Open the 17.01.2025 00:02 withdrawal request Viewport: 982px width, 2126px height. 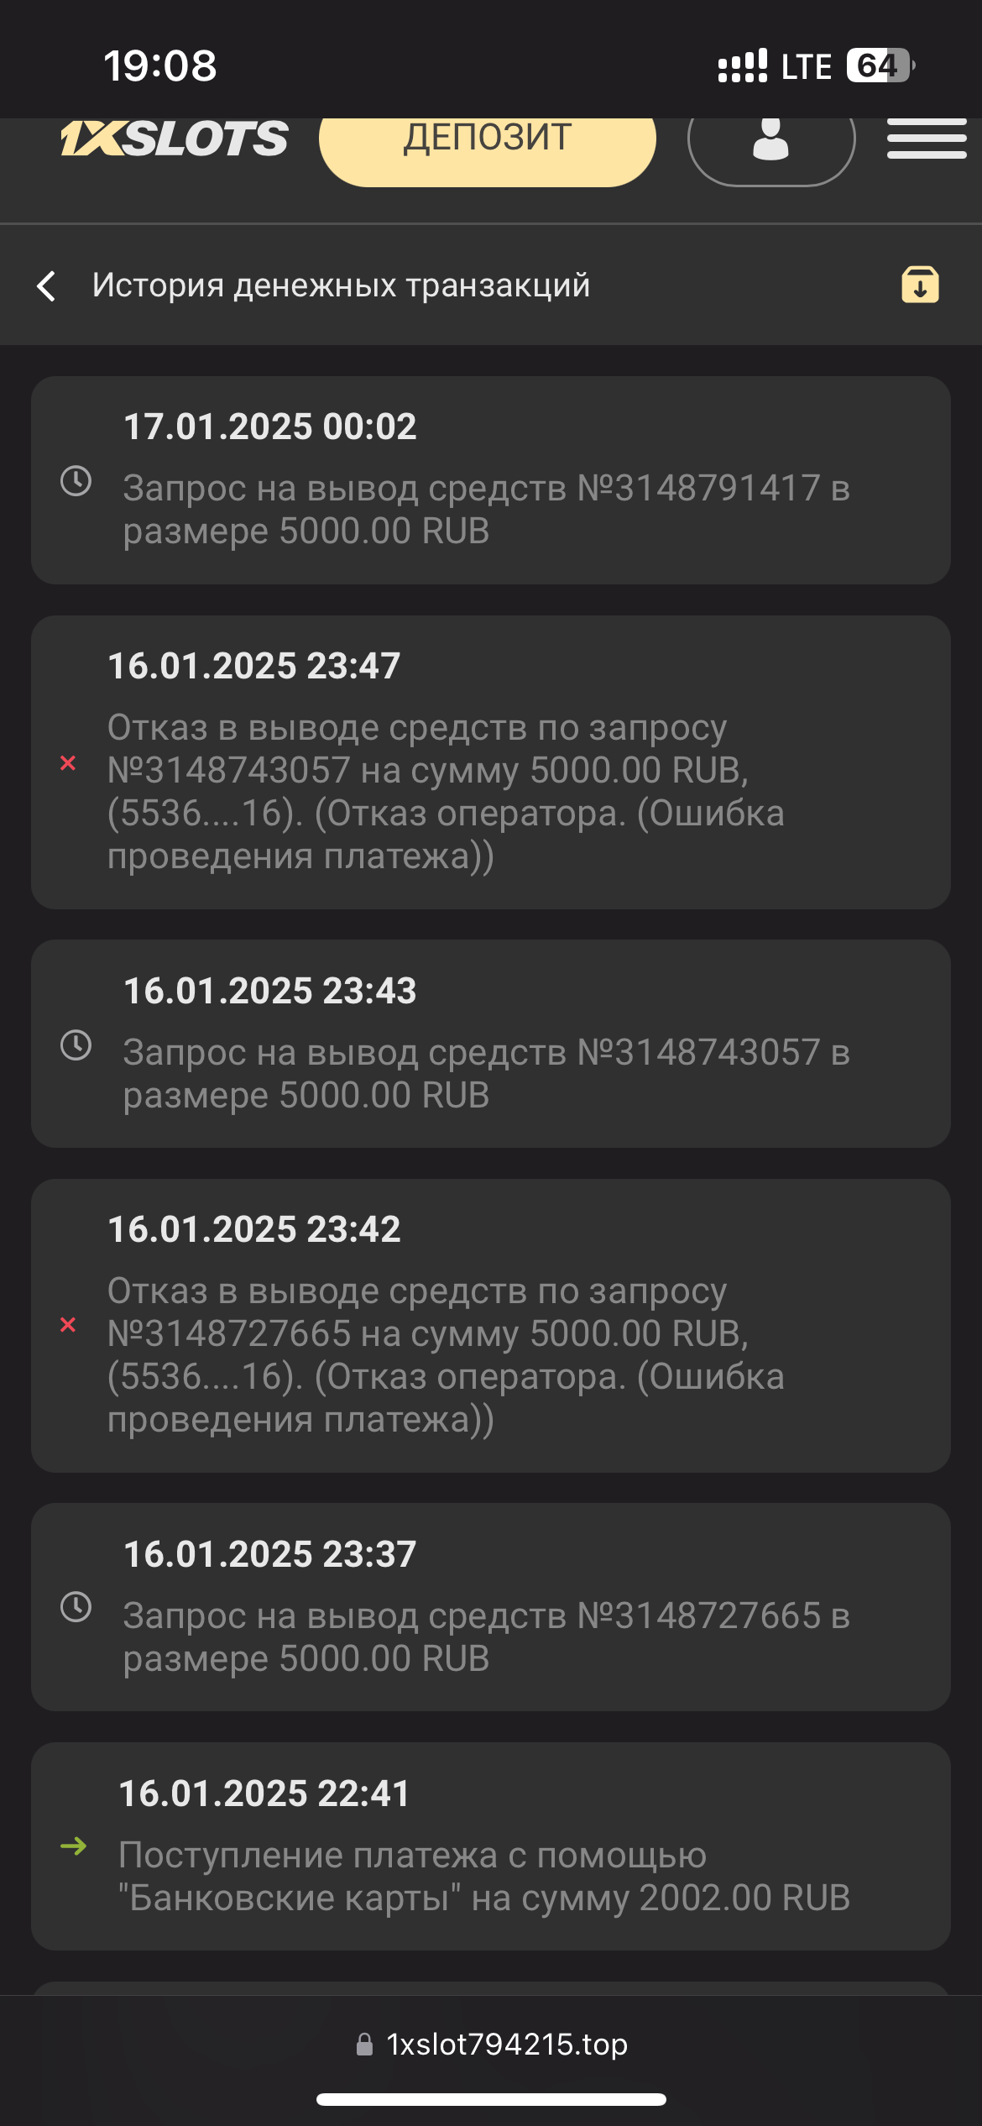[490, 480]
